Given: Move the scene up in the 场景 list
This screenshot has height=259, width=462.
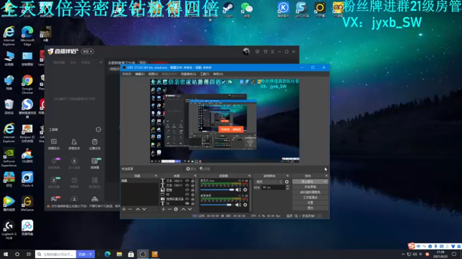Looking at the screenshot, I should (x=137, y=209).
